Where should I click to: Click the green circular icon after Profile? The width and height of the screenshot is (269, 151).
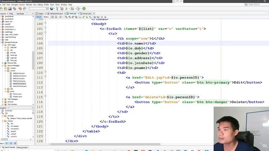pos(84,8)
